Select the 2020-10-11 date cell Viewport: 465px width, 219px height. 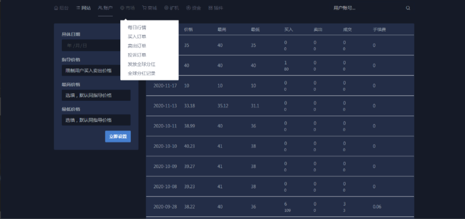tap(165, 126)
